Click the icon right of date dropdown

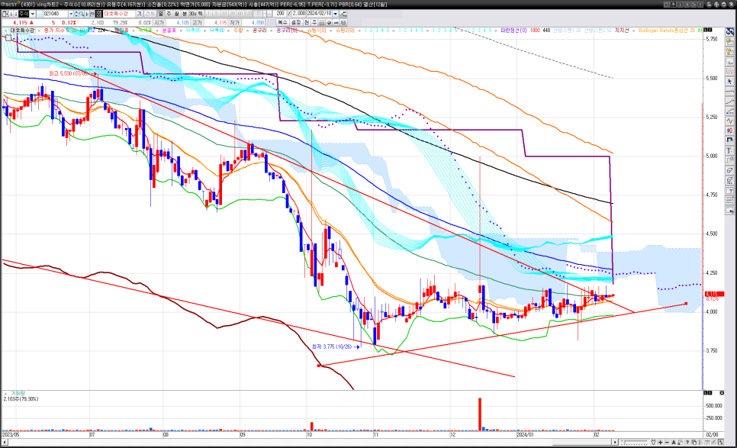pyautogui.click(x=345, y=14)
